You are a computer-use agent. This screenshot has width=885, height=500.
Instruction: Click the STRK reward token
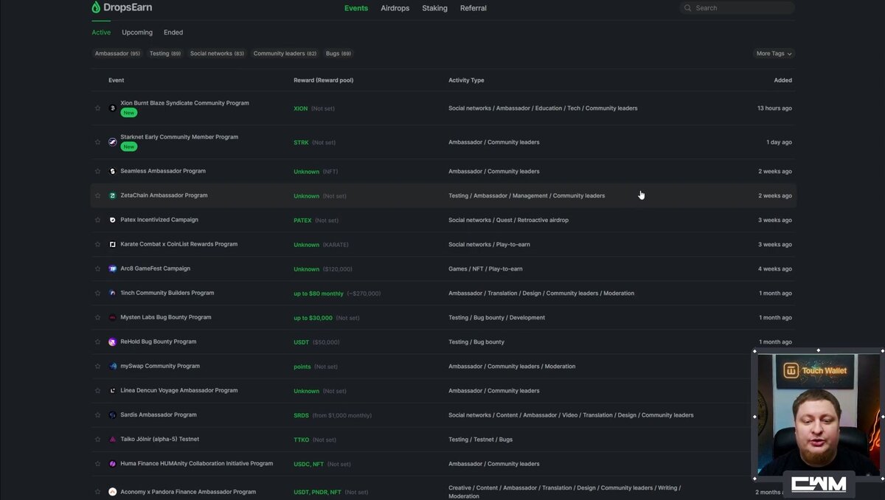(301, 142)
